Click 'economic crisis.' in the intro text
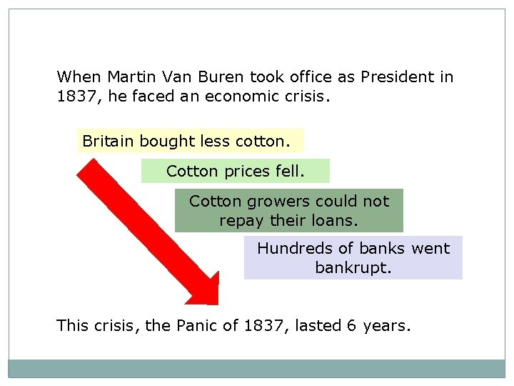This screenshot has height=386, width=514. tap(267, 96)
